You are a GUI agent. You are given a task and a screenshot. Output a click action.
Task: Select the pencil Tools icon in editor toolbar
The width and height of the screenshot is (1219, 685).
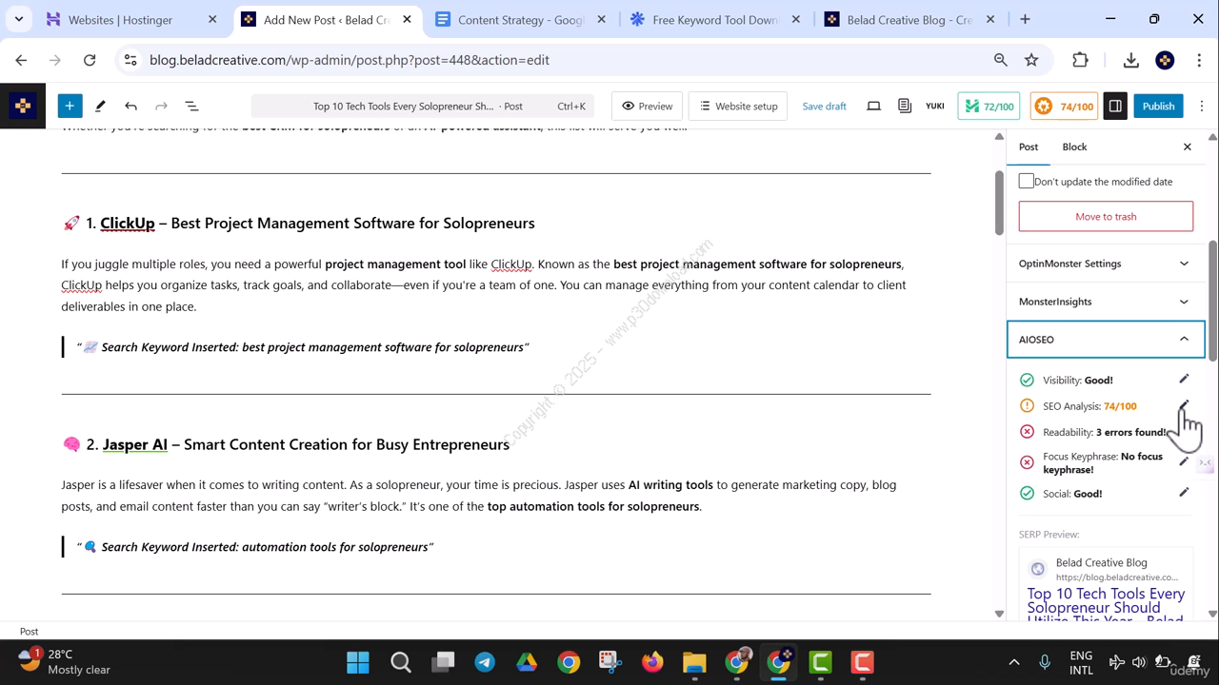pos(100,106)
